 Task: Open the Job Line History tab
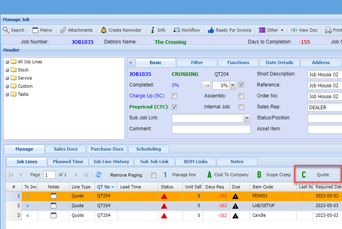[x=111, y=162]
